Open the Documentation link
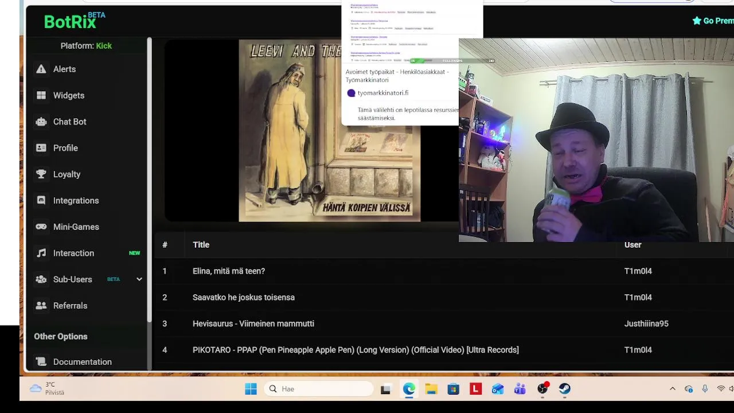734x413 pixels. click(x=83, y=362)
